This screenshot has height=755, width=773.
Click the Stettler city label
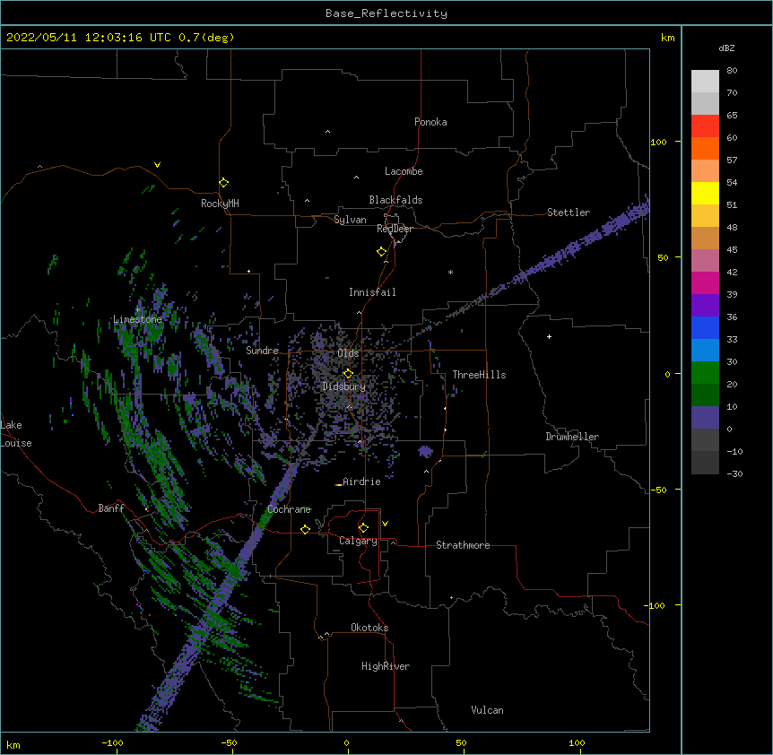[x=569, y=213]
